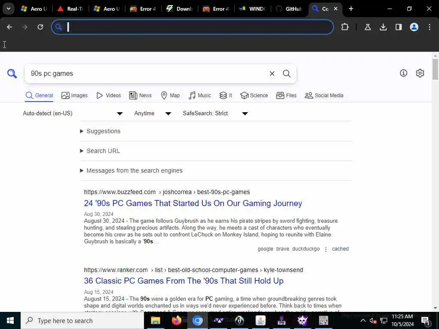This screenshot has width=439, height=329.
Task: Open File Explorer from the taskbar
Action: (155, 320)
